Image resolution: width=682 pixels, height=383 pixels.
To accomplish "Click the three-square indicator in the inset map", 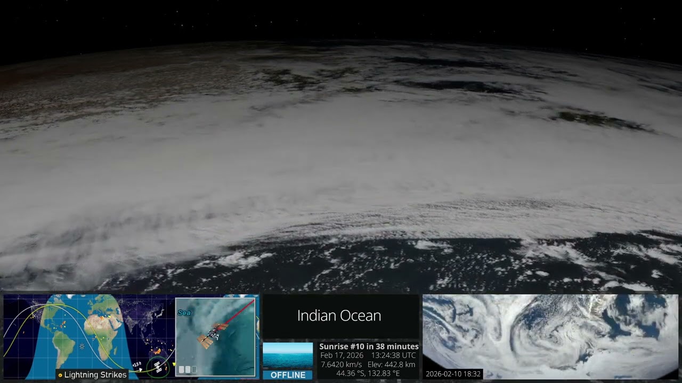I will (188, 369).
